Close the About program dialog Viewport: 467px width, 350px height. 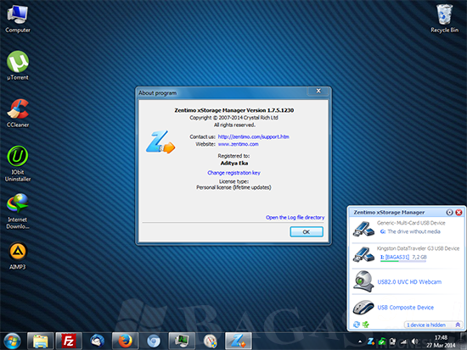(318, 91)
